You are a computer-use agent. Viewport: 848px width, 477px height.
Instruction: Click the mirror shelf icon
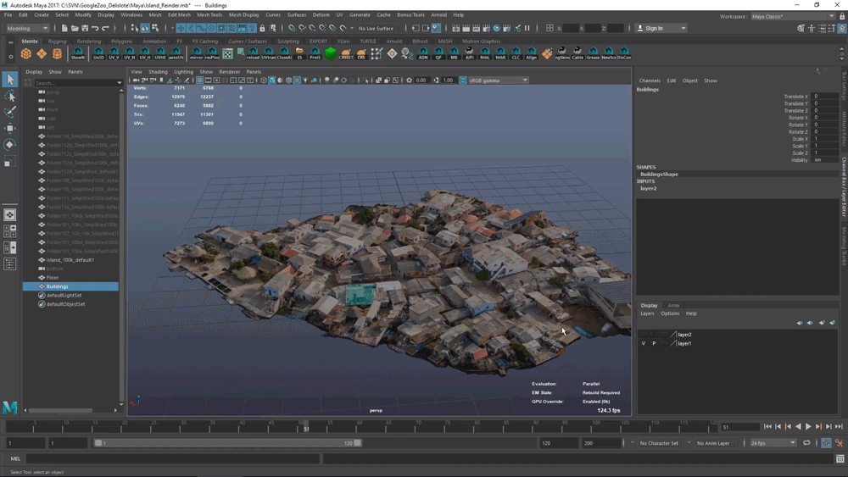pos(197,53)
